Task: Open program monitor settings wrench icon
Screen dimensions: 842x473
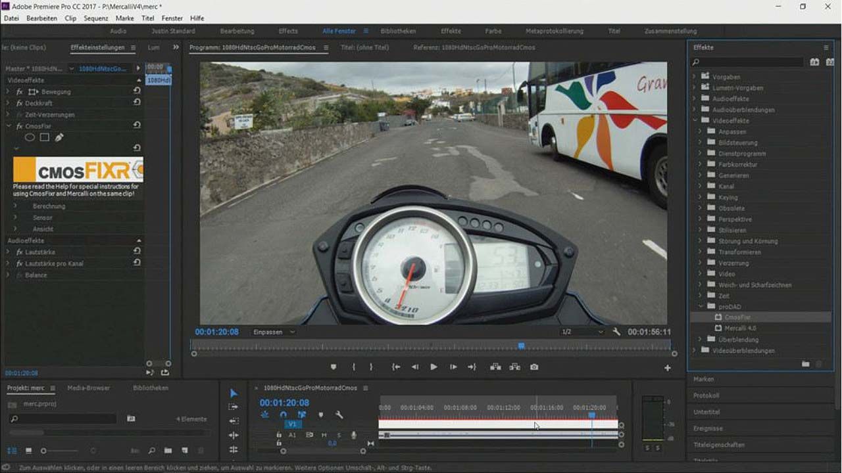Action: [x=616, y=332]
